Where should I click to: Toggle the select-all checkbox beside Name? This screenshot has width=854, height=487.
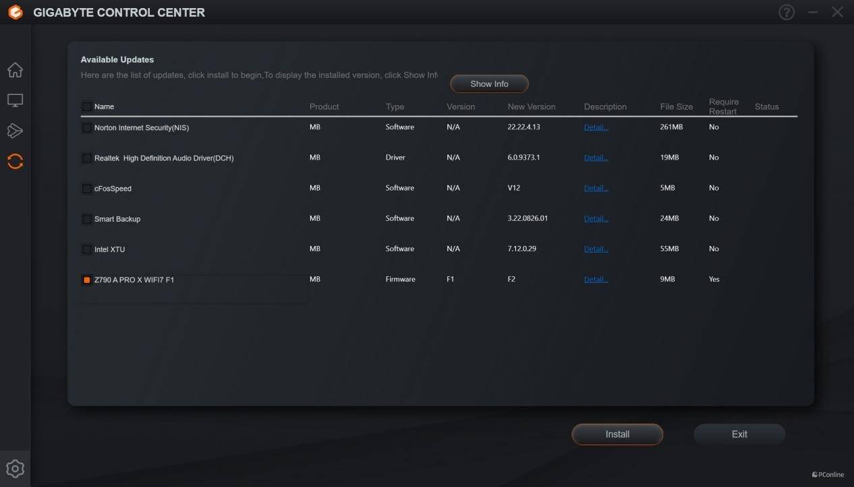87,106
